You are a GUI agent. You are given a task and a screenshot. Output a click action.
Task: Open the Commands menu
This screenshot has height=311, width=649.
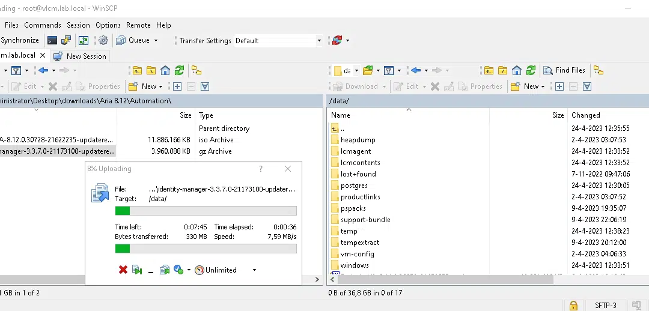(43, 25)
